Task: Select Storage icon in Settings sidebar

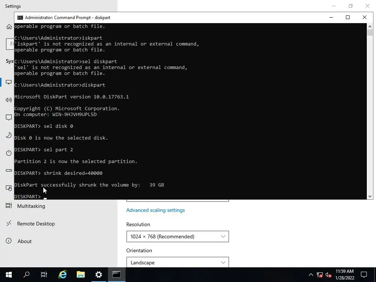Action: pyautogui.click(x=9, y=170)
